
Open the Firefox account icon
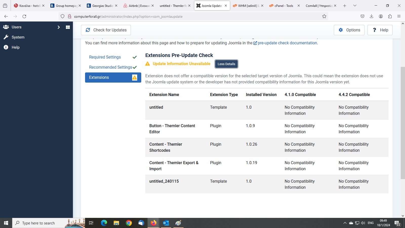[x=381, y=16]
